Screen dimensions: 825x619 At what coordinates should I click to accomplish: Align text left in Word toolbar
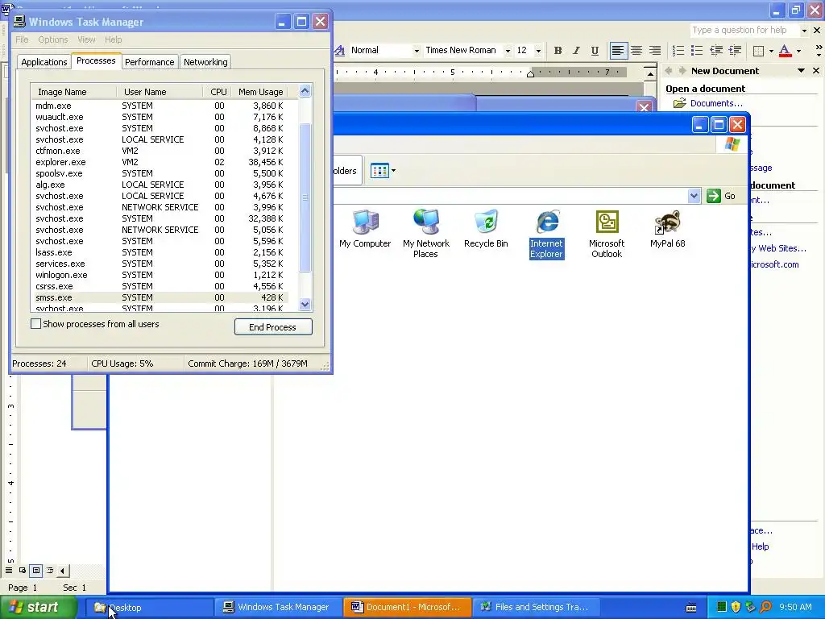[618, 51]
